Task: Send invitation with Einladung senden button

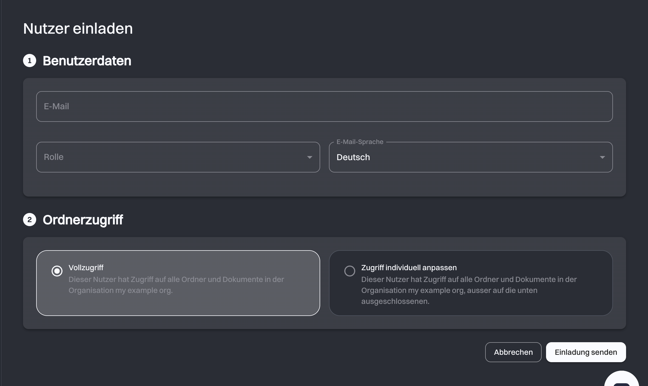Action: [x=586, y=352]
